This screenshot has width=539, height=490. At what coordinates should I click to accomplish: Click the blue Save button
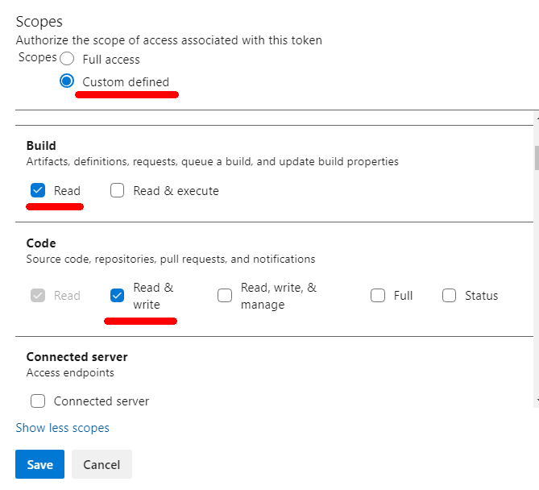pyautogui.click(x=39, y=464)
